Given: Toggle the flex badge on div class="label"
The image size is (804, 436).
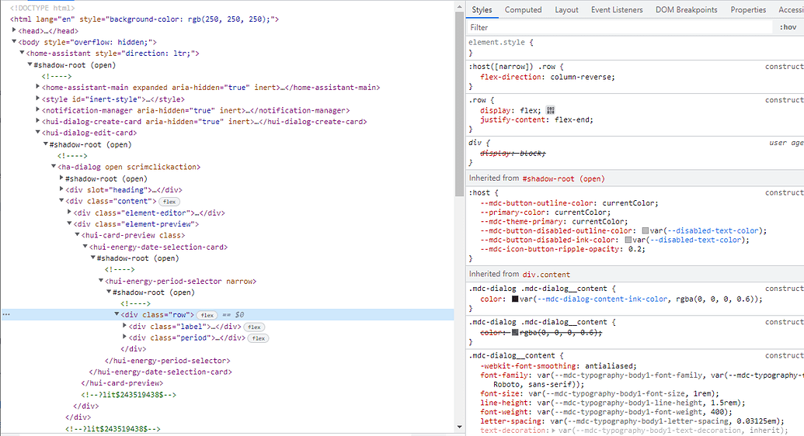Looking at the screenshot, I should (x=256, y=327).
